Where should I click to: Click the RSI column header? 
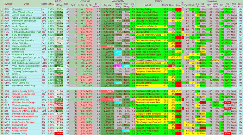click(66, 4)
